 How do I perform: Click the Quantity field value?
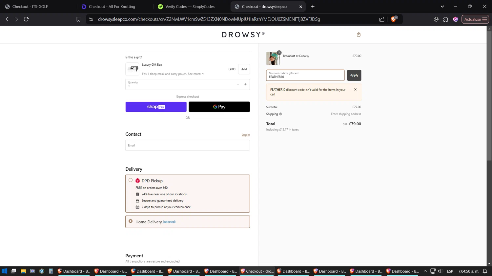129,86
